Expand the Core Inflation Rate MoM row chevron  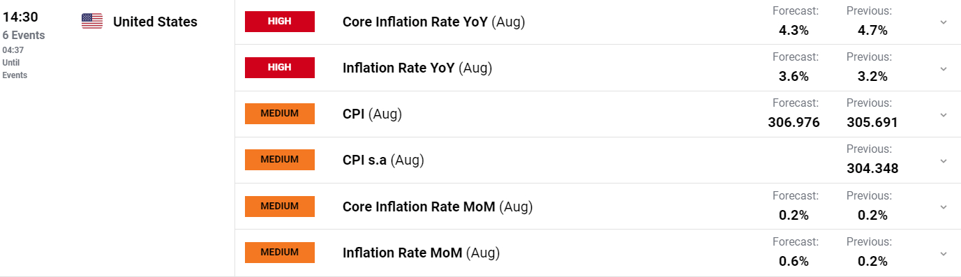coord(944,207)
